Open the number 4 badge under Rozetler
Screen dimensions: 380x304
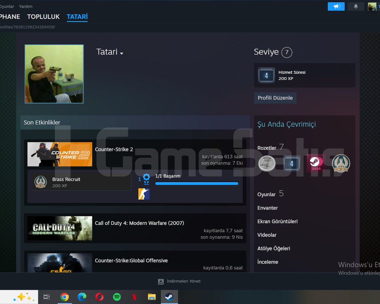click(x=292, y=163)
